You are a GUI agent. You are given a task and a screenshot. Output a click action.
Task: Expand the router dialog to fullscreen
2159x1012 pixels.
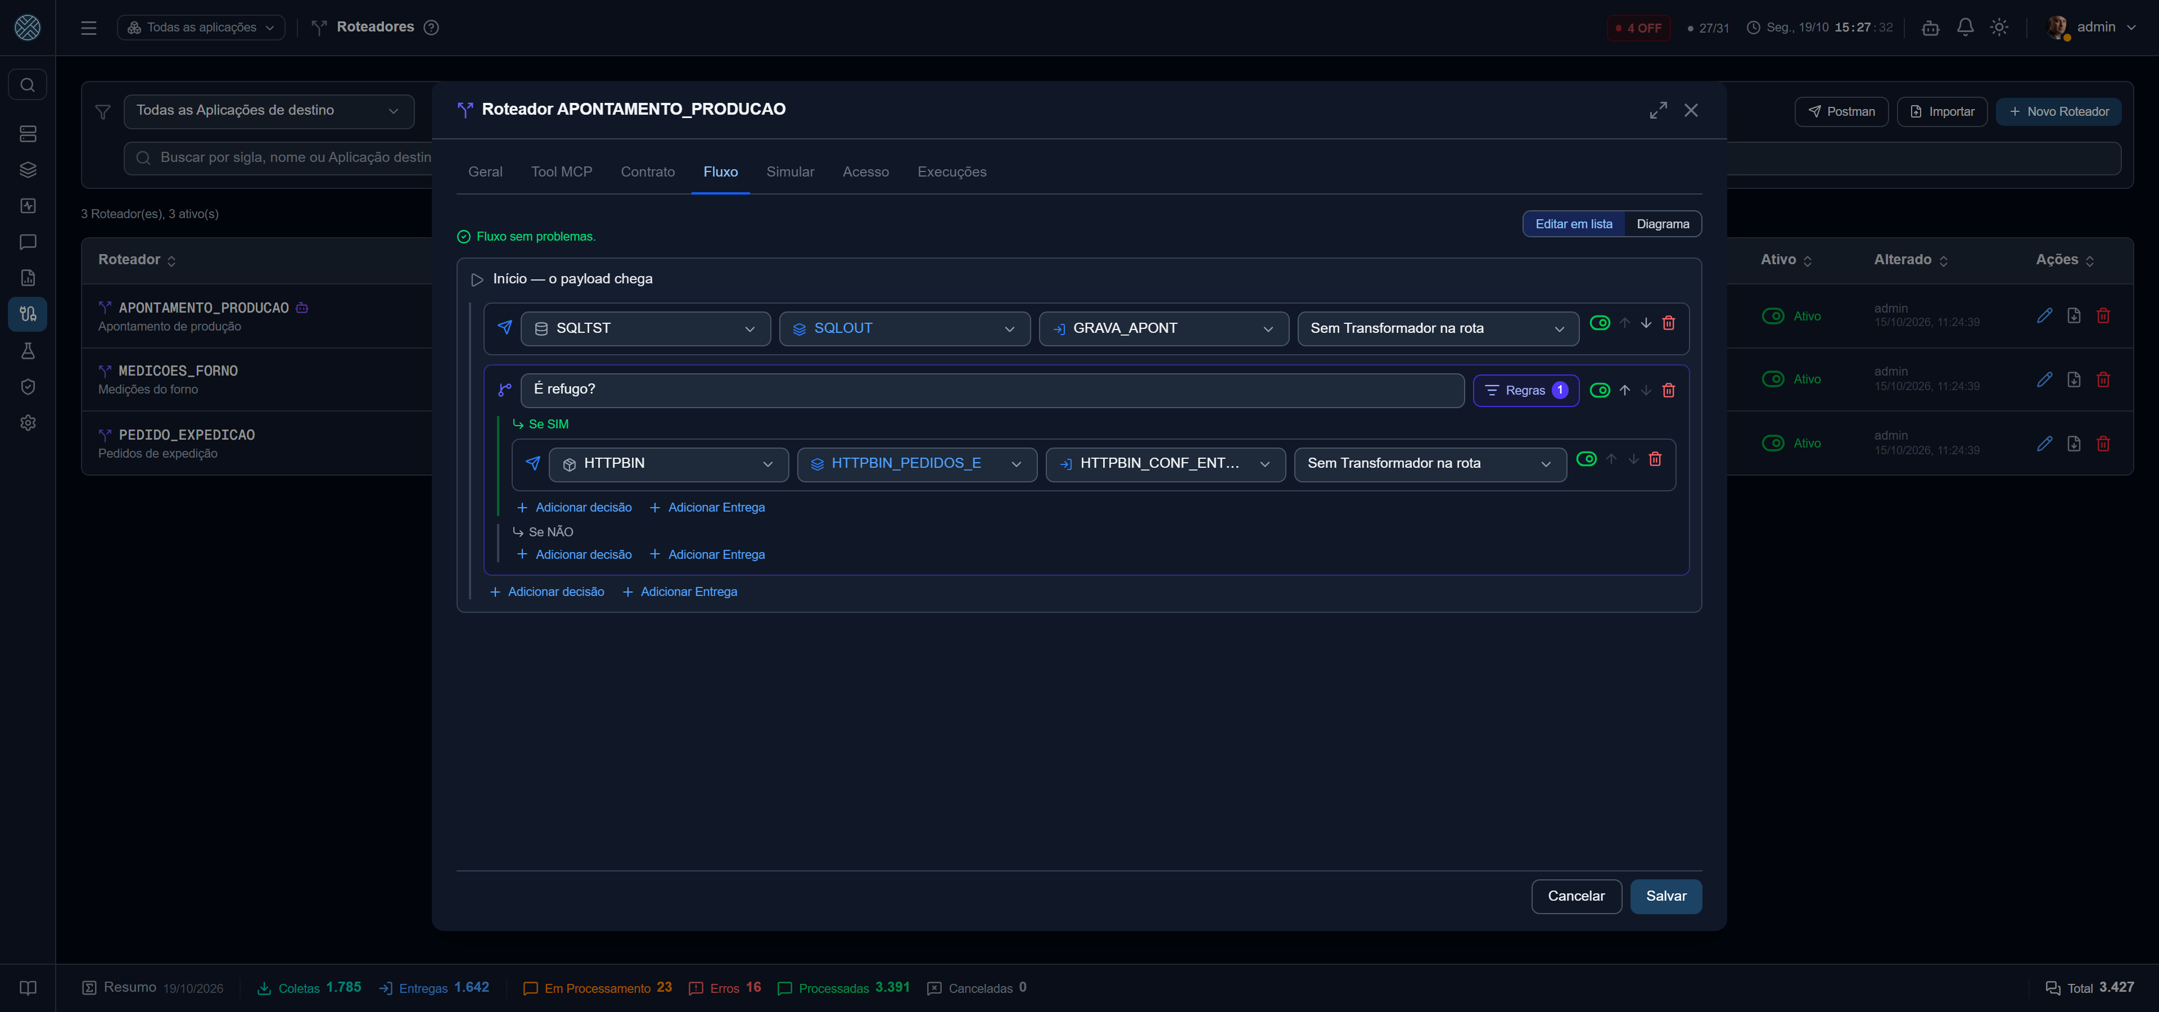(1658, 111)
